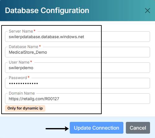Click the Domain Name floating label
Screen dimensions: 155x138
click(22, 93)
